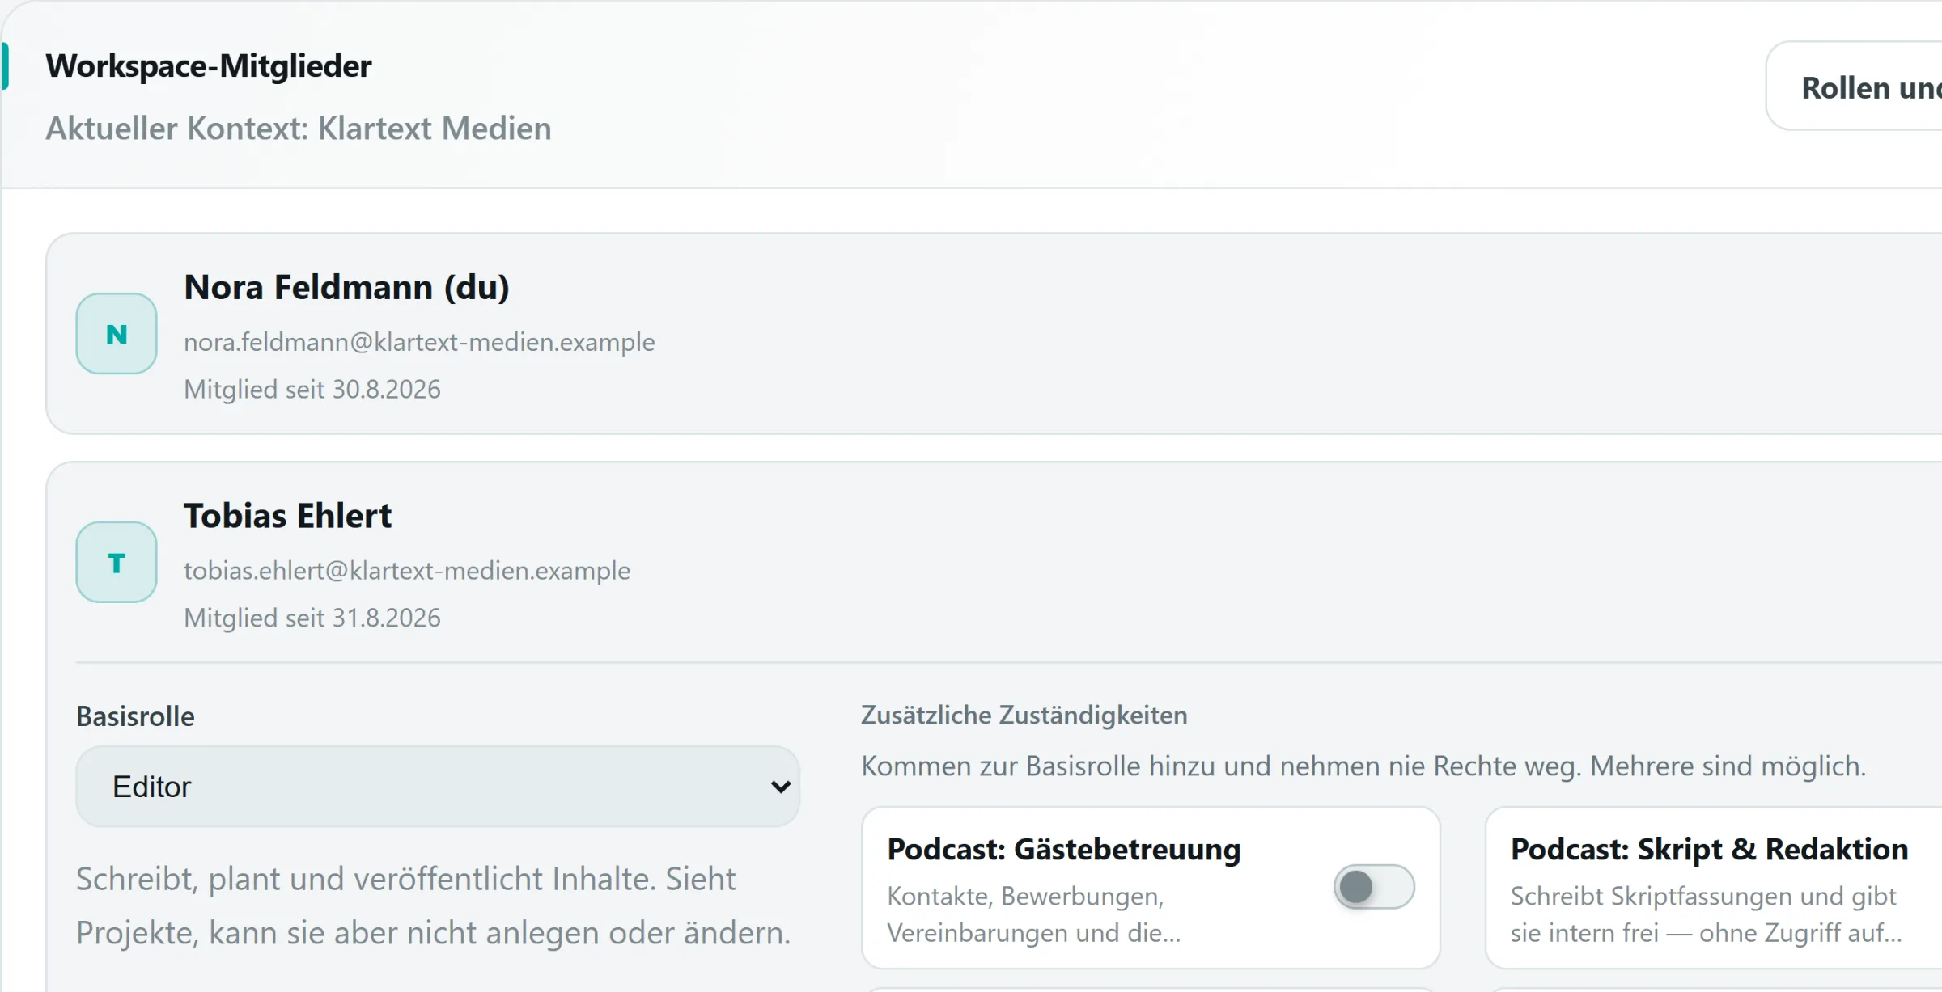Open the Basisrolle Editor dropdown
Image resolution: width=1942 pixels, height=992 pixels.
(438, 787)
